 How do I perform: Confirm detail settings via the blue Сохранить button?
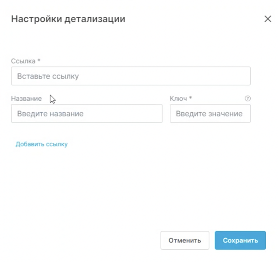point(240,240)
